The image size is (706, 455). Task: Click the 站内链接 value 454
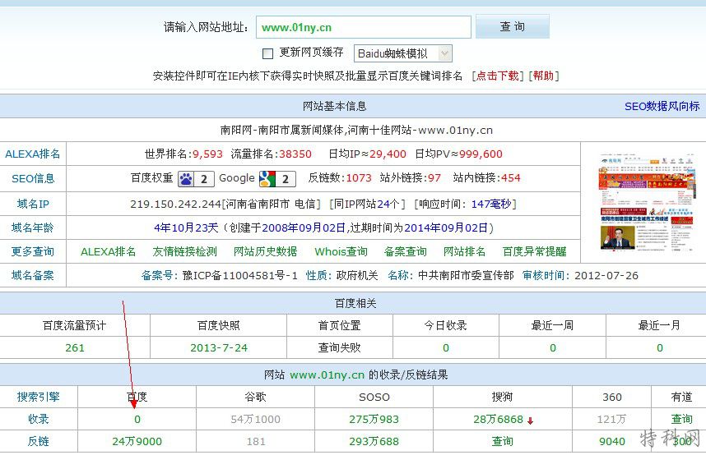click(511, 178)
